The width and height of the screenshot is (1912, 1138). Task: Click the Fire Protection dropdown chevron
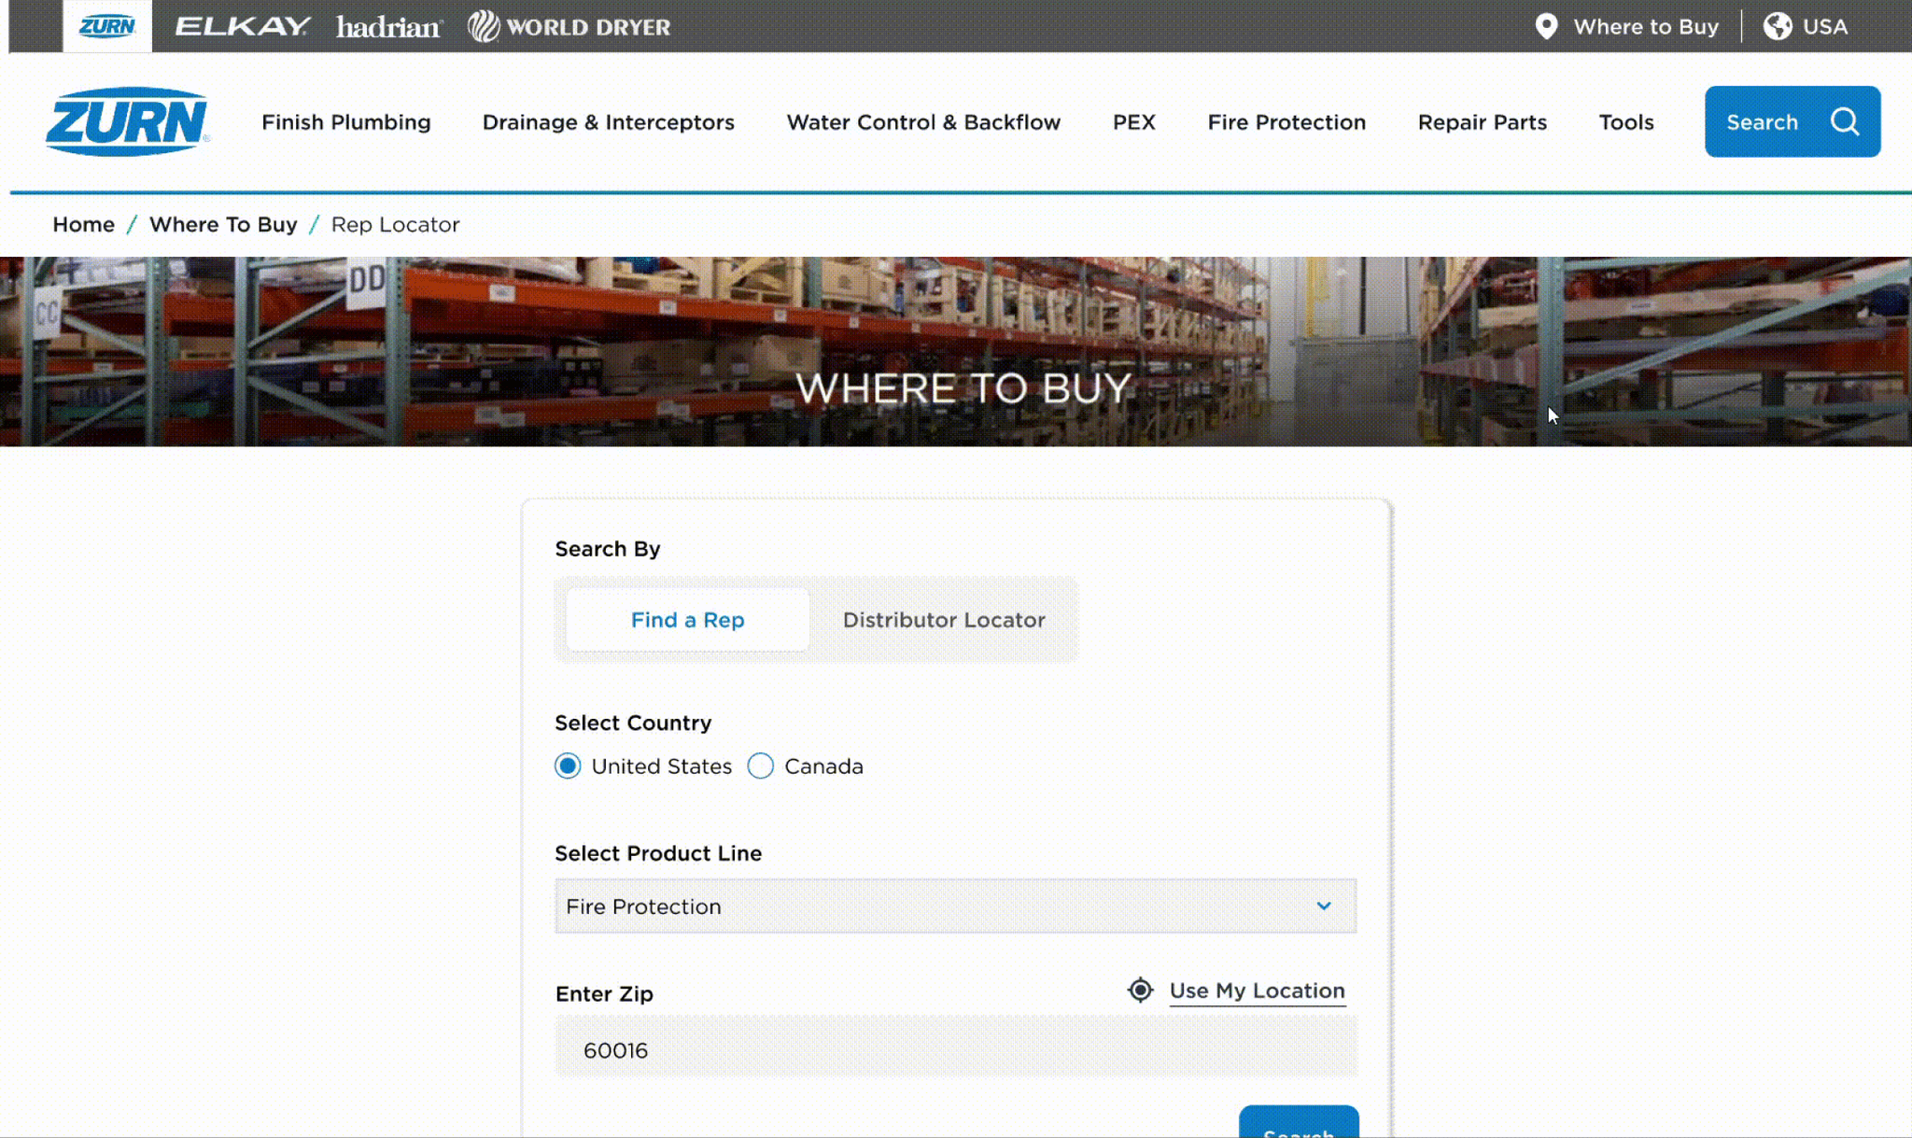1323,906
